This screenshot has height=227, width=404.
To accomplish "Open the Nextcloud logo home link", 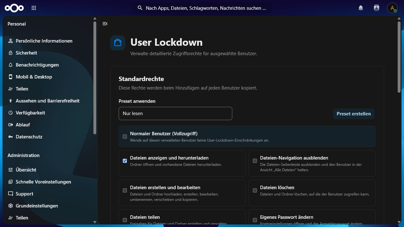I will click(x=14, y=8).
